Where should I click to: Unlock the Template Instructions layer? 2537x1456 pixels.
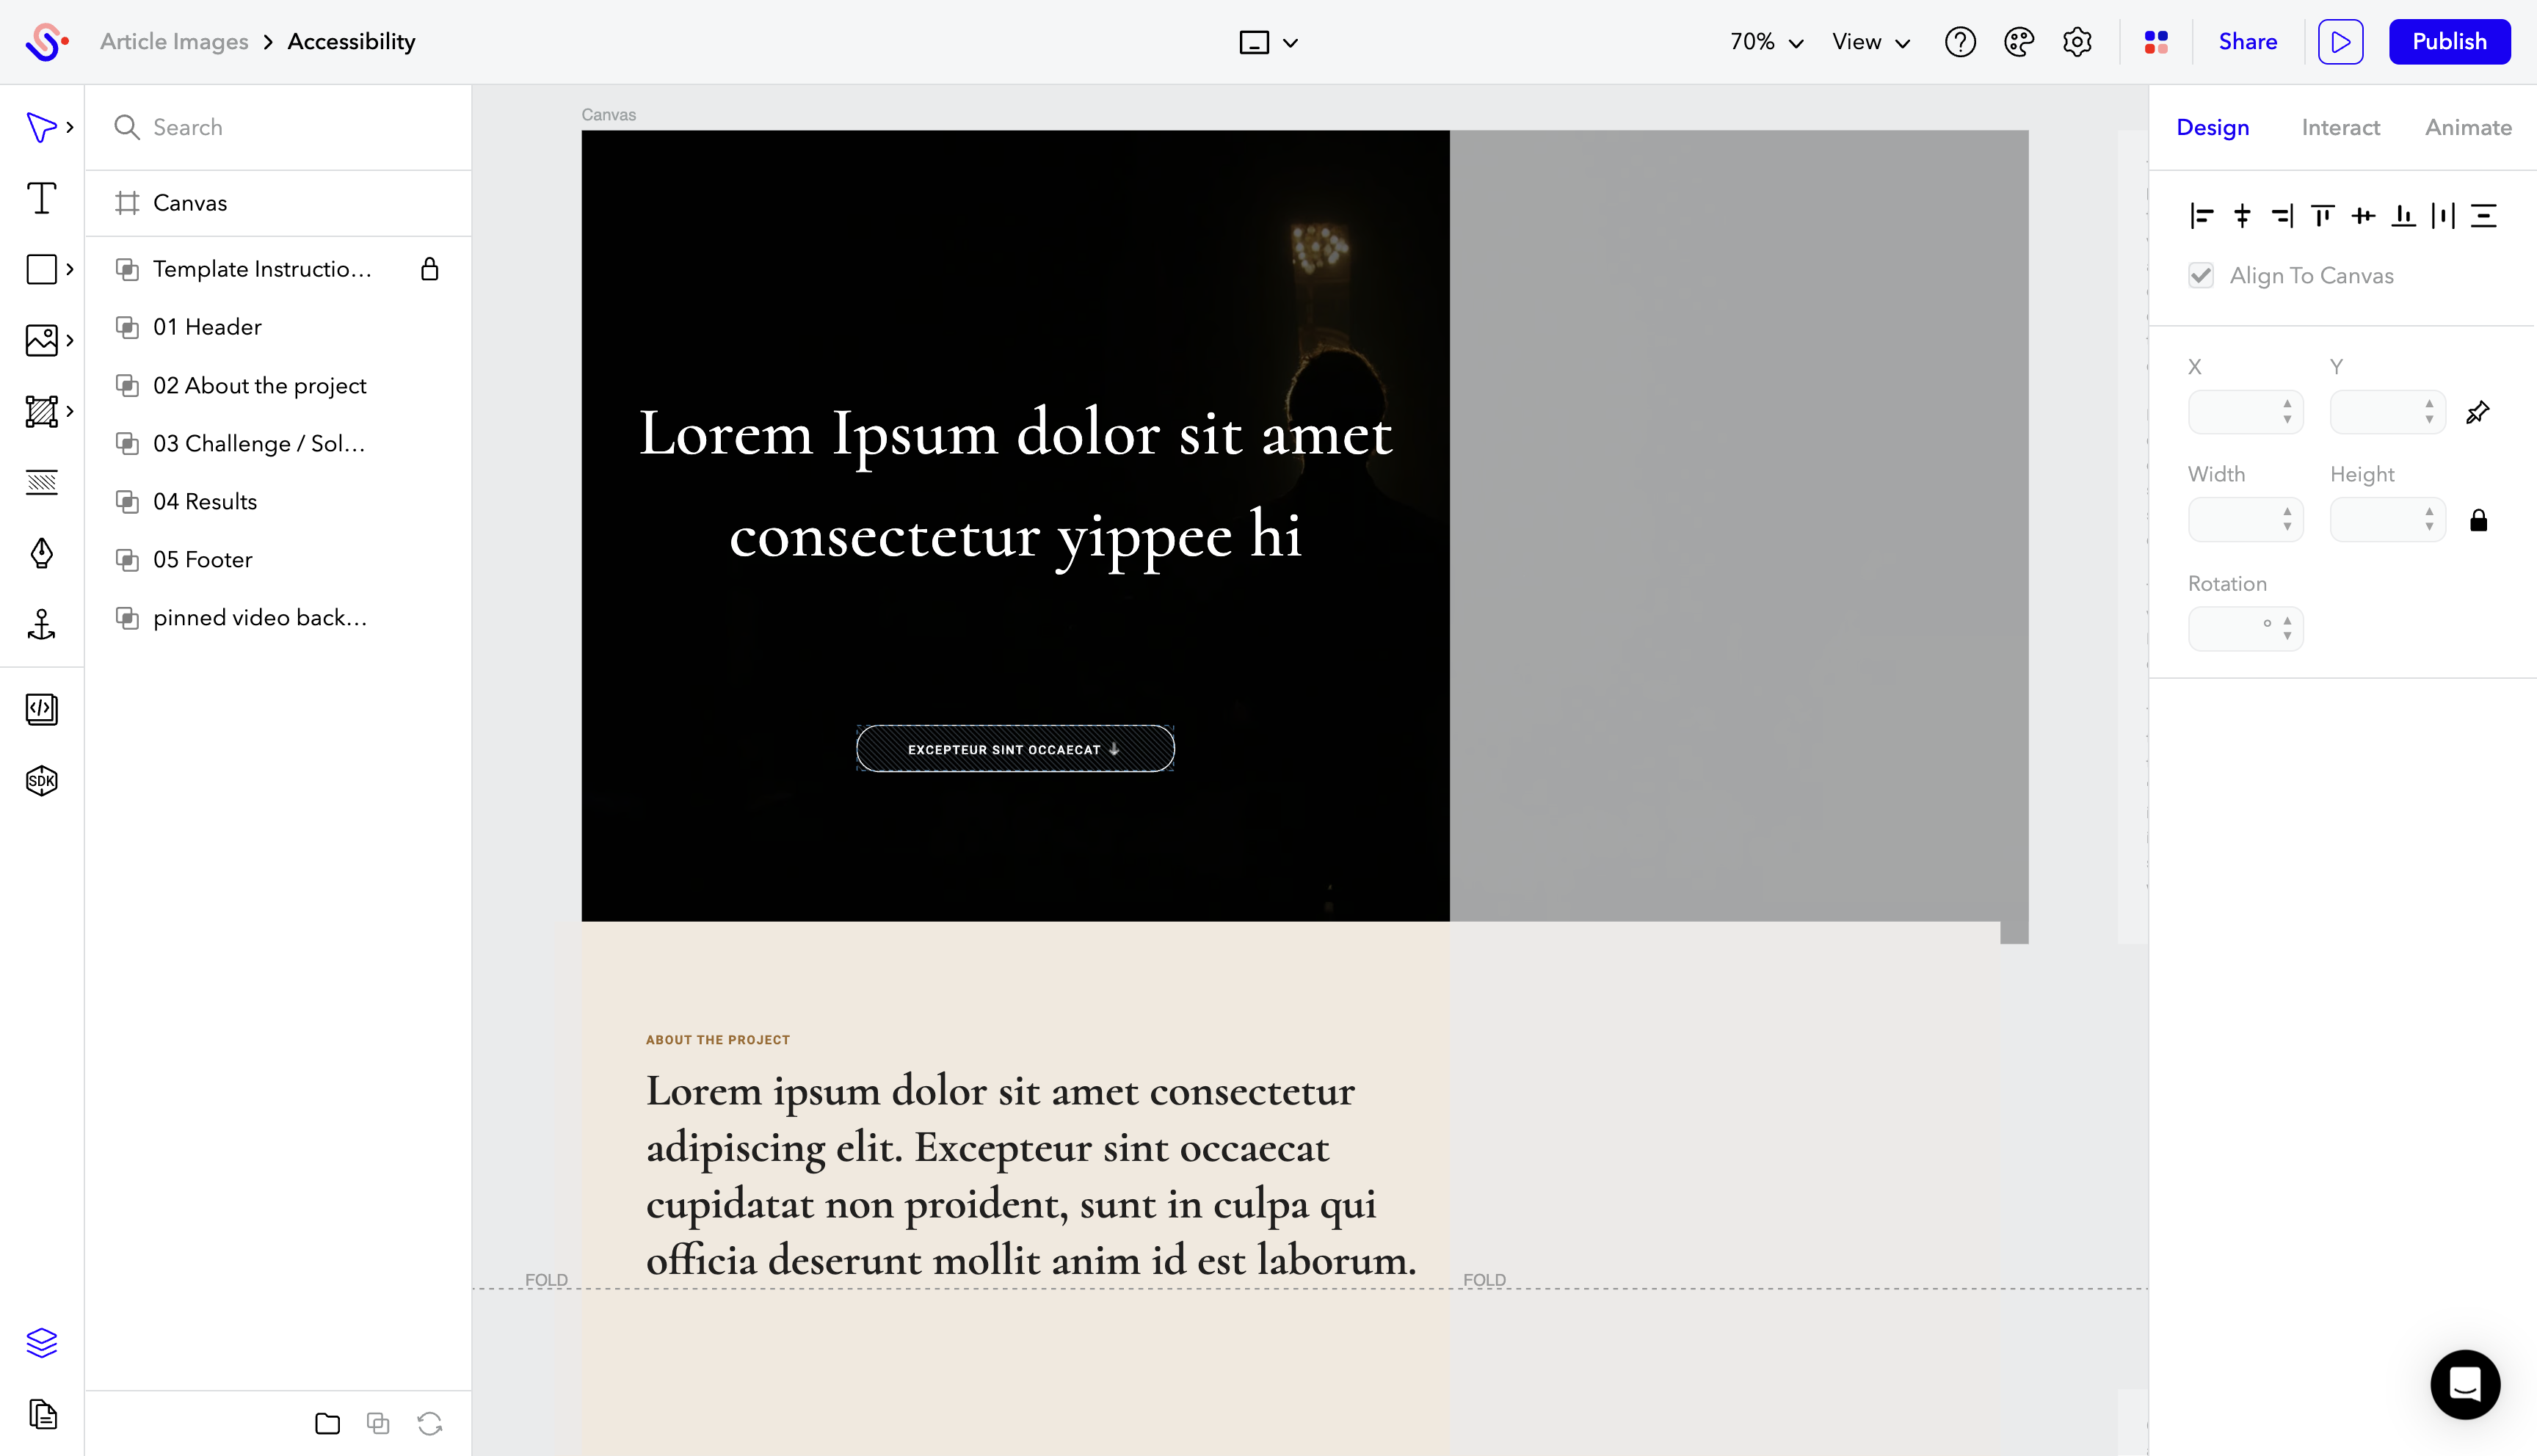[429, 269]
